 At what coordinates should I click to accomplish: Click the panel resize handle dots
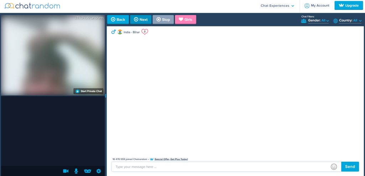(106, 96)
